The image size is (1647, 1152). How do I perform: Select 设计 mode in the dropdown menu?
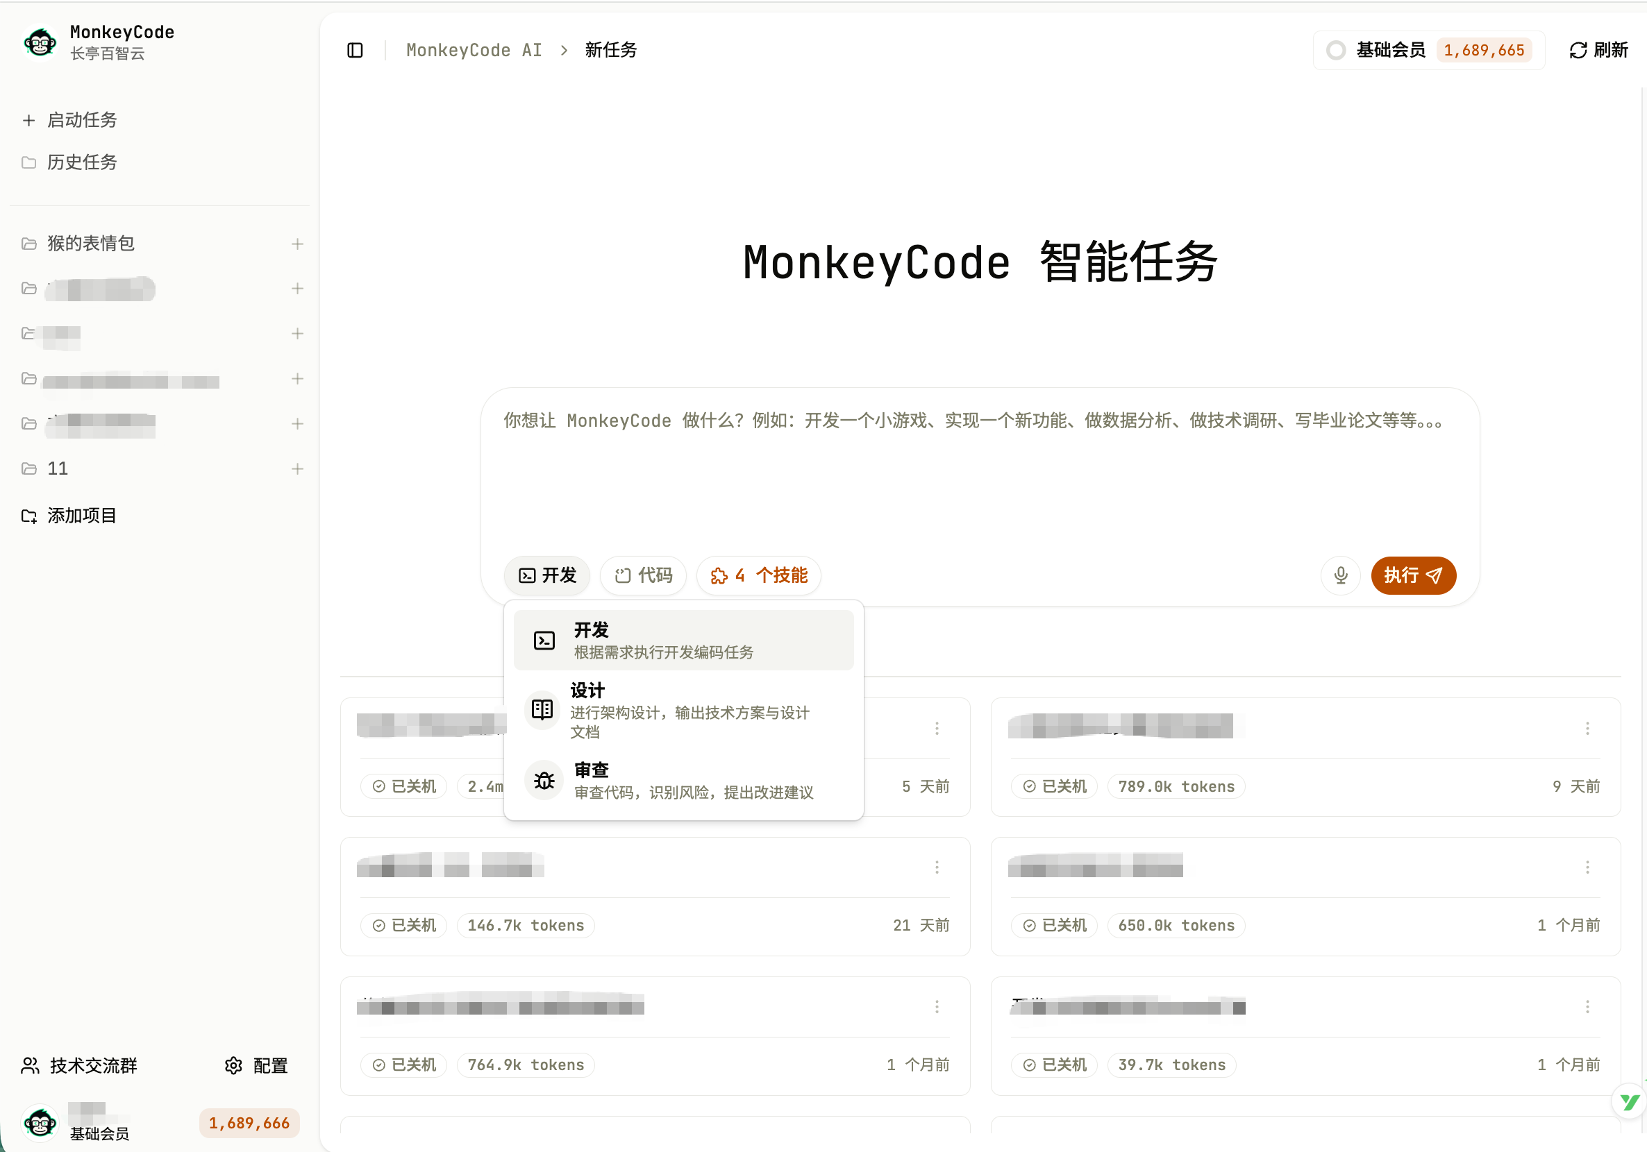coord(684,710)
